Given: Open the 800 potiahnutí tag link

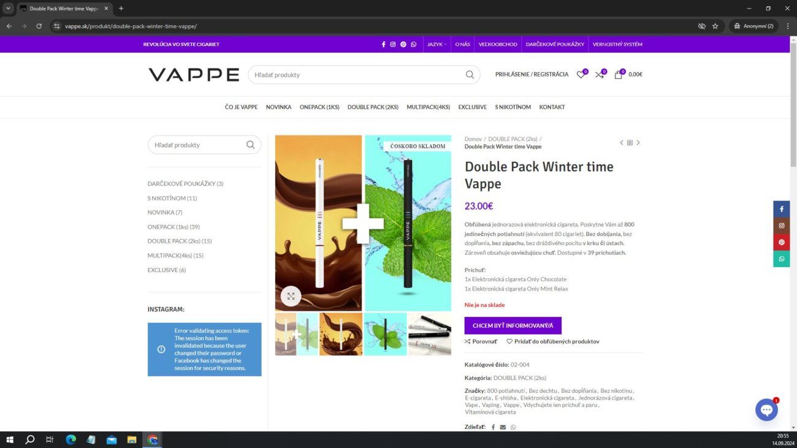Looking at the screenshot, I should click(x=506, y=391).
